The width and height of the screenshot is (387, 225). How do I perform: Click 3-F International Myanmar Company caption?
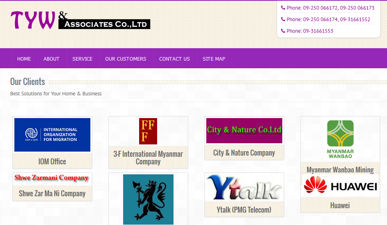click(148, 158)
